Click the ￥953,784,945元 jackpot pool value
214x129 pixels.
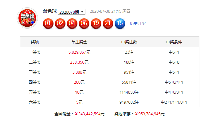tap(150, 114)
